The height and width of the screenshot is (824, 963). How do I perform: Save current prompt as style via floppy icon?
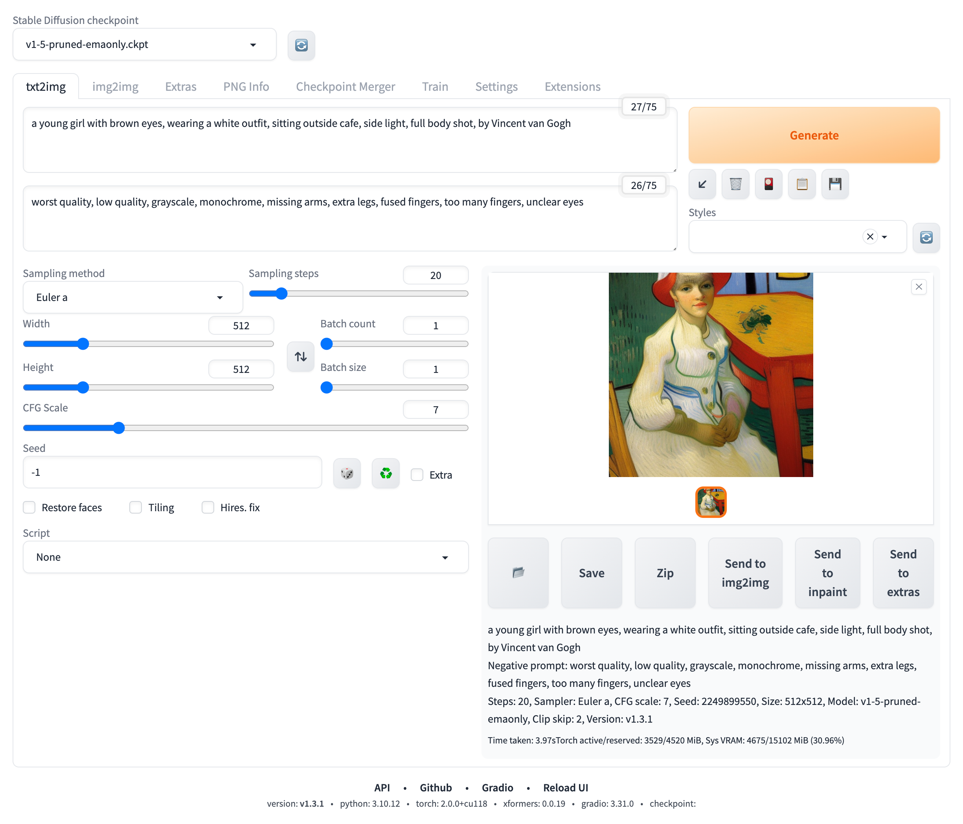point(835,185)
